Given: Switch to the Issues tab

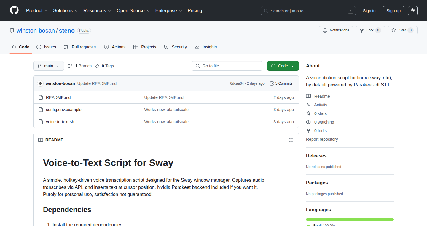Looking at the screenshot, I should pos(46,47).
